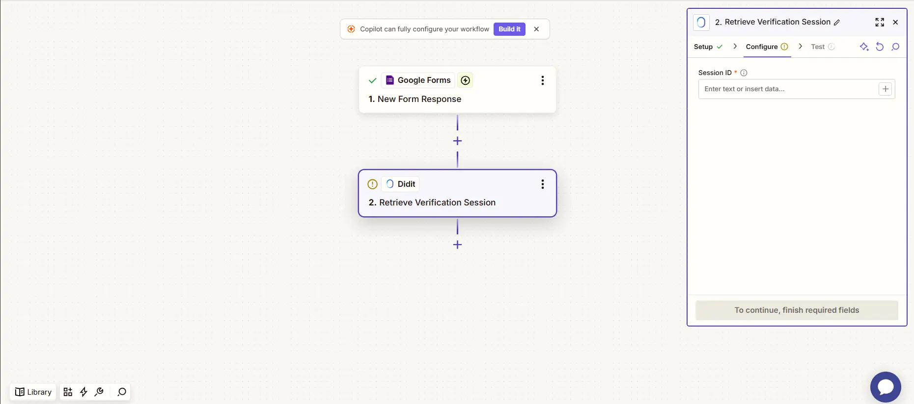Click the AI sparkle icon in the step panel
This screenshot has height=404, width=914.
click(864, 47)
